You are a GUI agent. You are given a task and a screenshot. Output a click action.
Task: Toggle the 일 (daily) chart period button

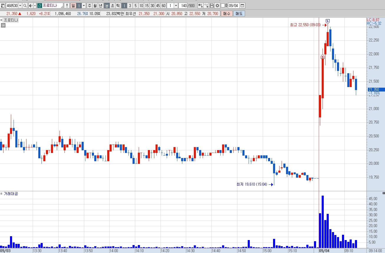pos(73,6)
